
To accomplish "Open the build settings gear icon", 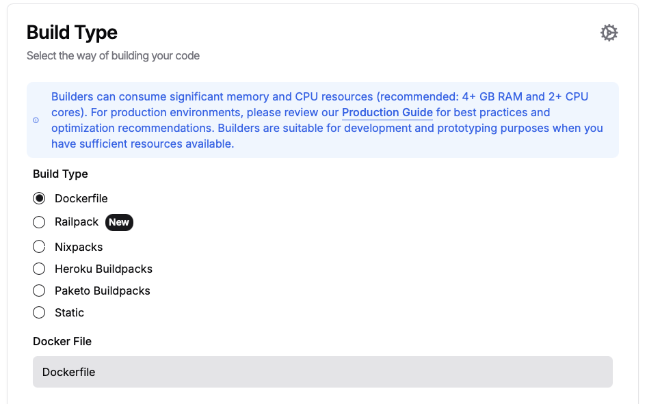I will [x=609, y=33].
